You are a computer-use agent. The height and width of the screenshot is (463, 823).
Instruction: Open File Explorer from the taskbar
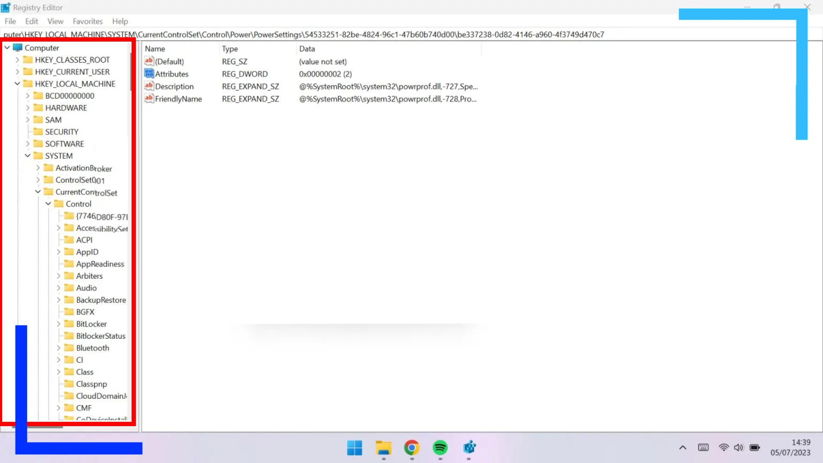coord(383,448)
